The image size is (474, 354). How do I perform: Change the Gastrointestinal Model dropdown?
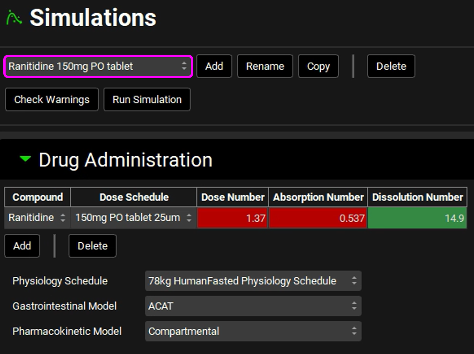click(253, 306)
